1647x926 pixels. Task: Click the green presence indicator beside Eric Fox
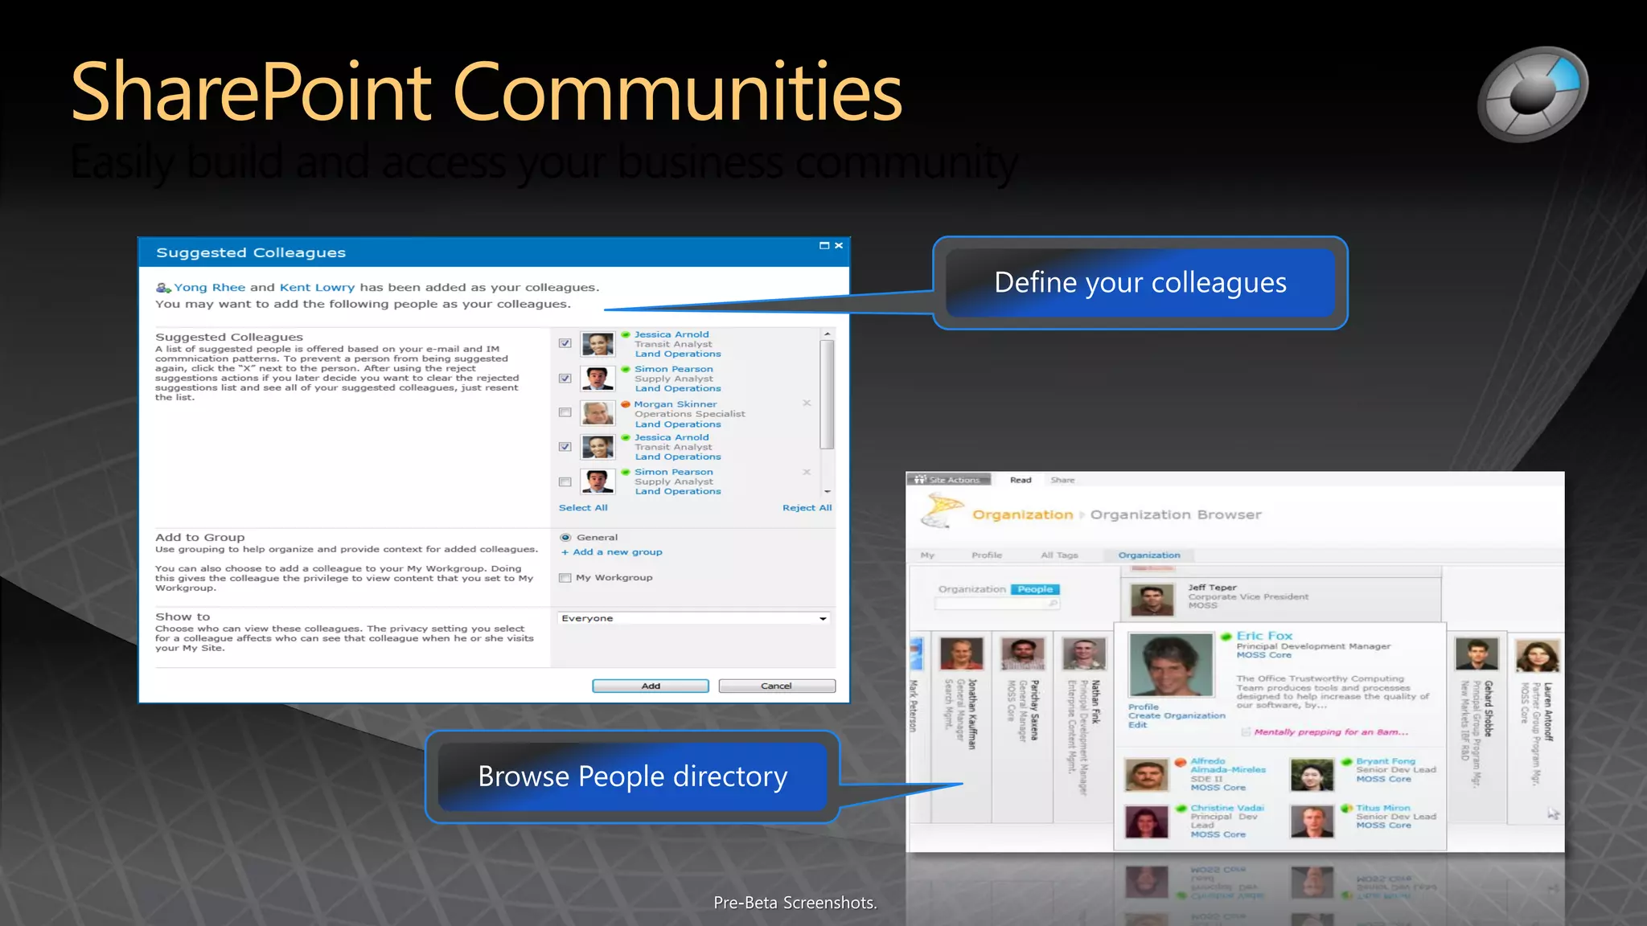coord(1226,637)
